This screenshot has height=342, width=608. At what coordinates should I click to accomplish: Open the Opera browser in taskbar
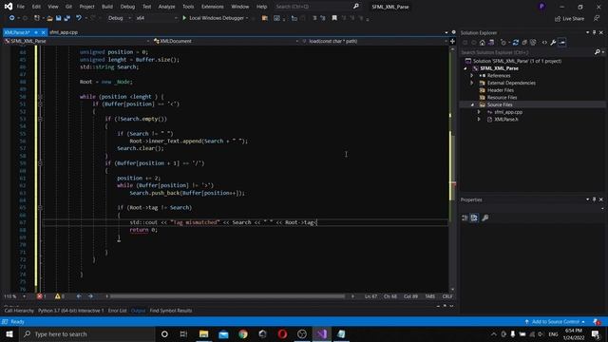coord(282,333)
